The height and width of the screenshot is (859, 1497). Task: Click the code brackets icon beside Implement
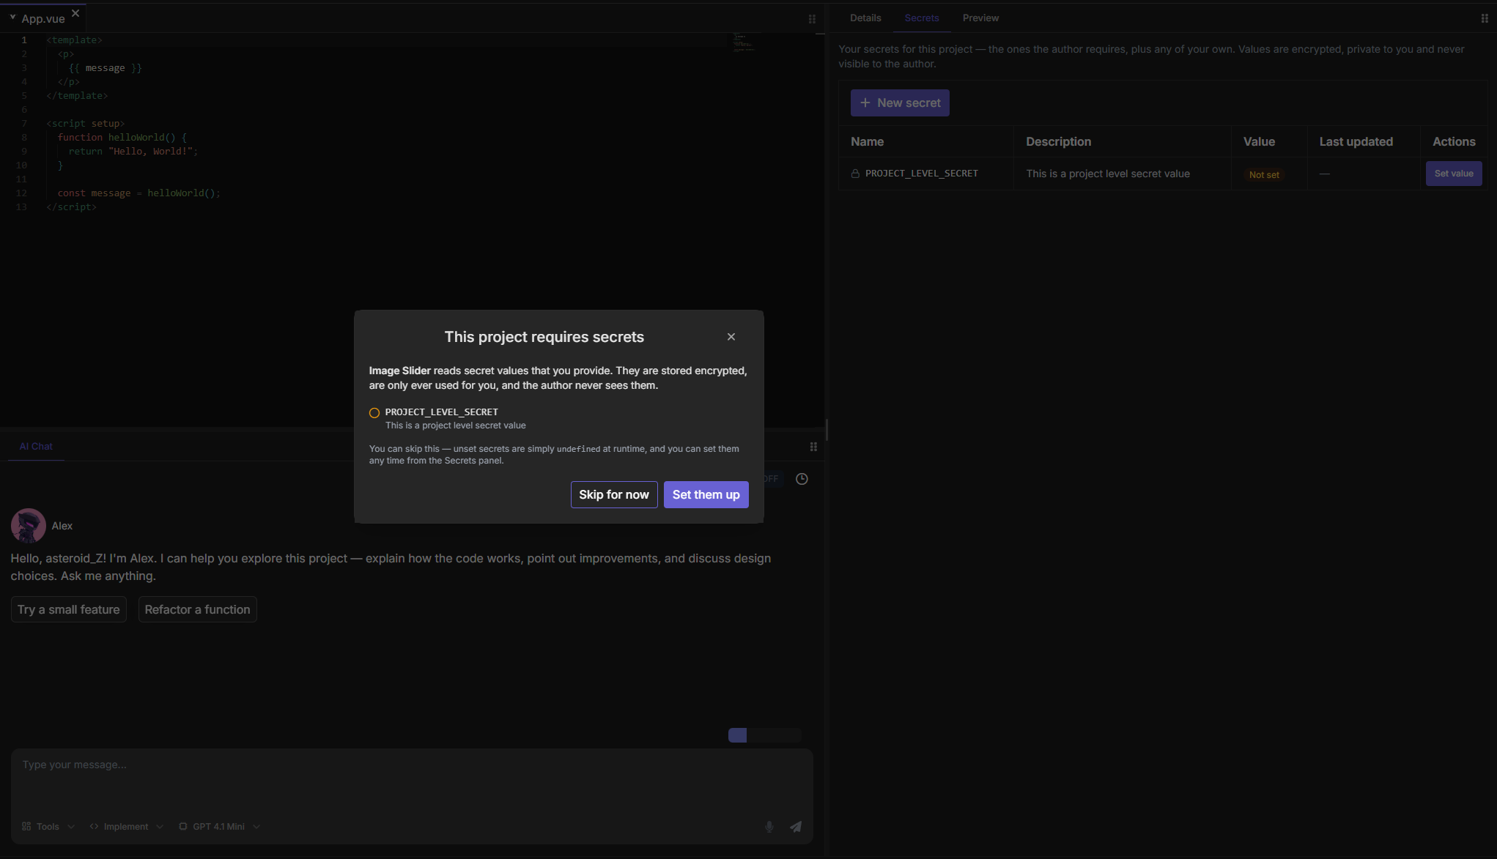[94, 827]
